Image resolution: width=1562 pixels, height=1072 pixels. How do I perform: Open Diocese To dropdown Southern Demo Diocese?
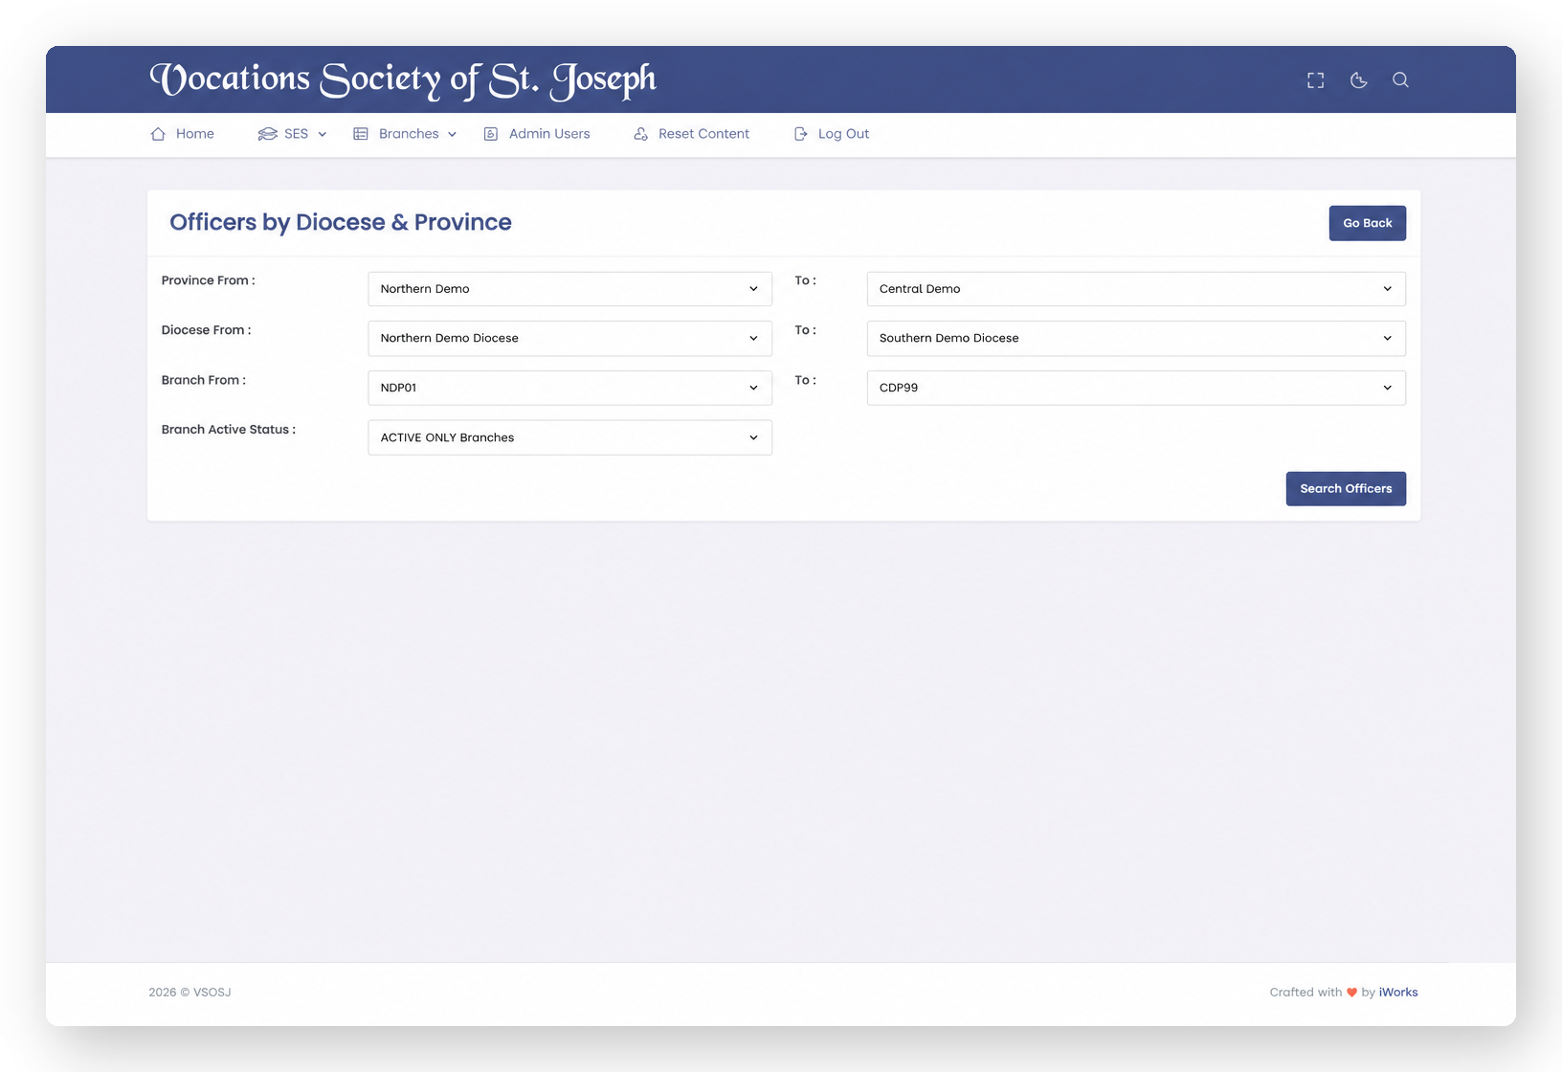[1136, 339]
